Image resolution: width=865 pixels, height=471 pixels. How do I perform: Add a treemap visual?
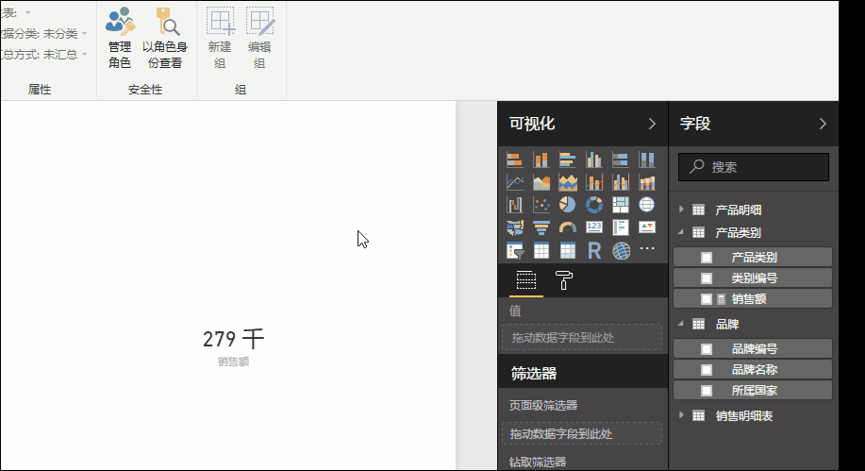pos(620,205)
